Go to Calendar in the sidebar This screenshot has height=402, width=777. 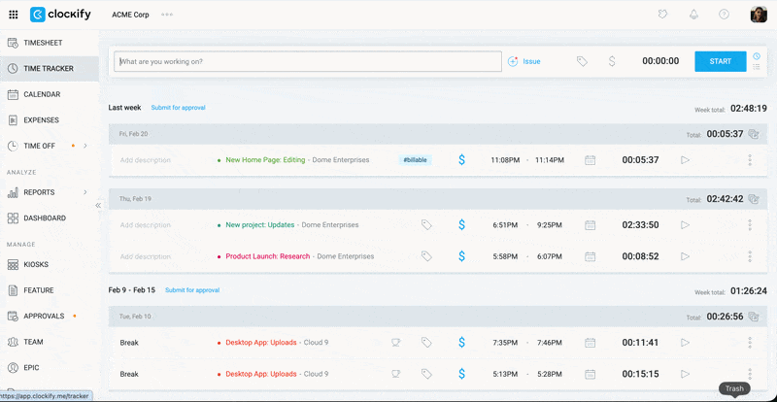(41, 95)
